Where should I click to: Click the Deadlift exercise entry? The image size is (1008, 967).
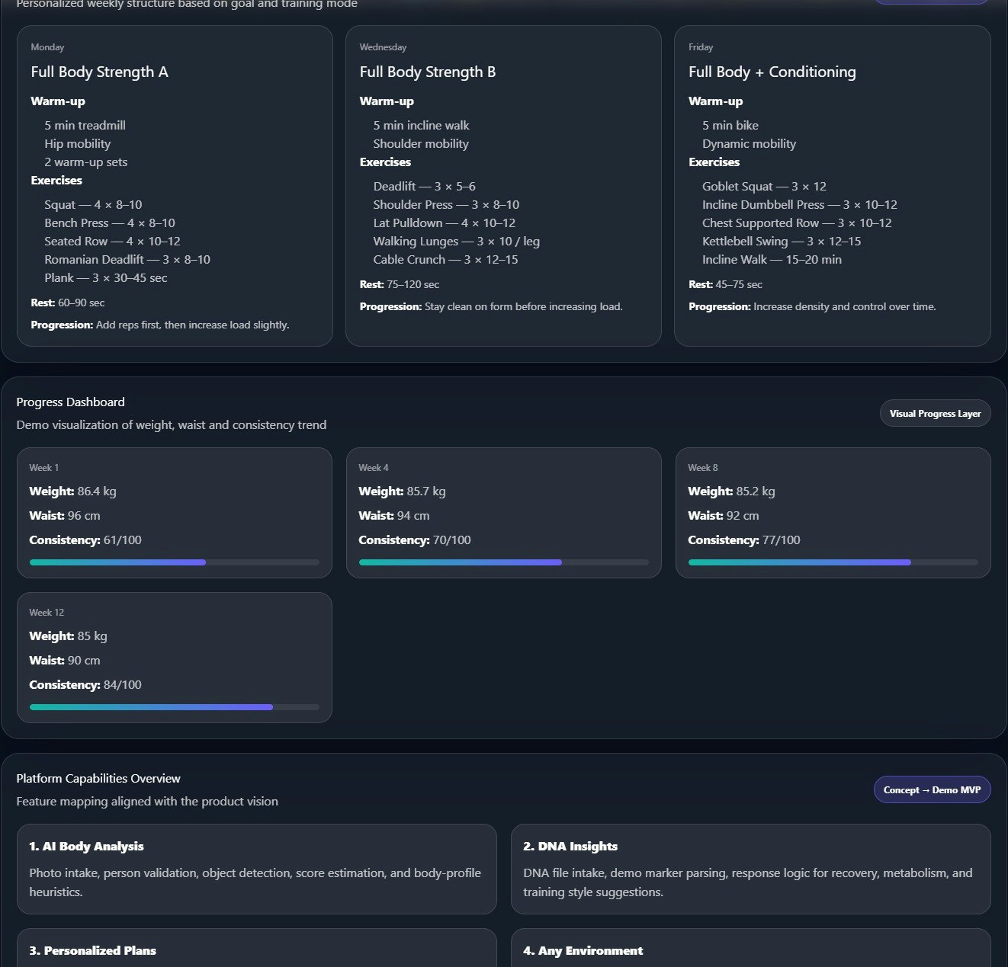(x=424, y=186)
